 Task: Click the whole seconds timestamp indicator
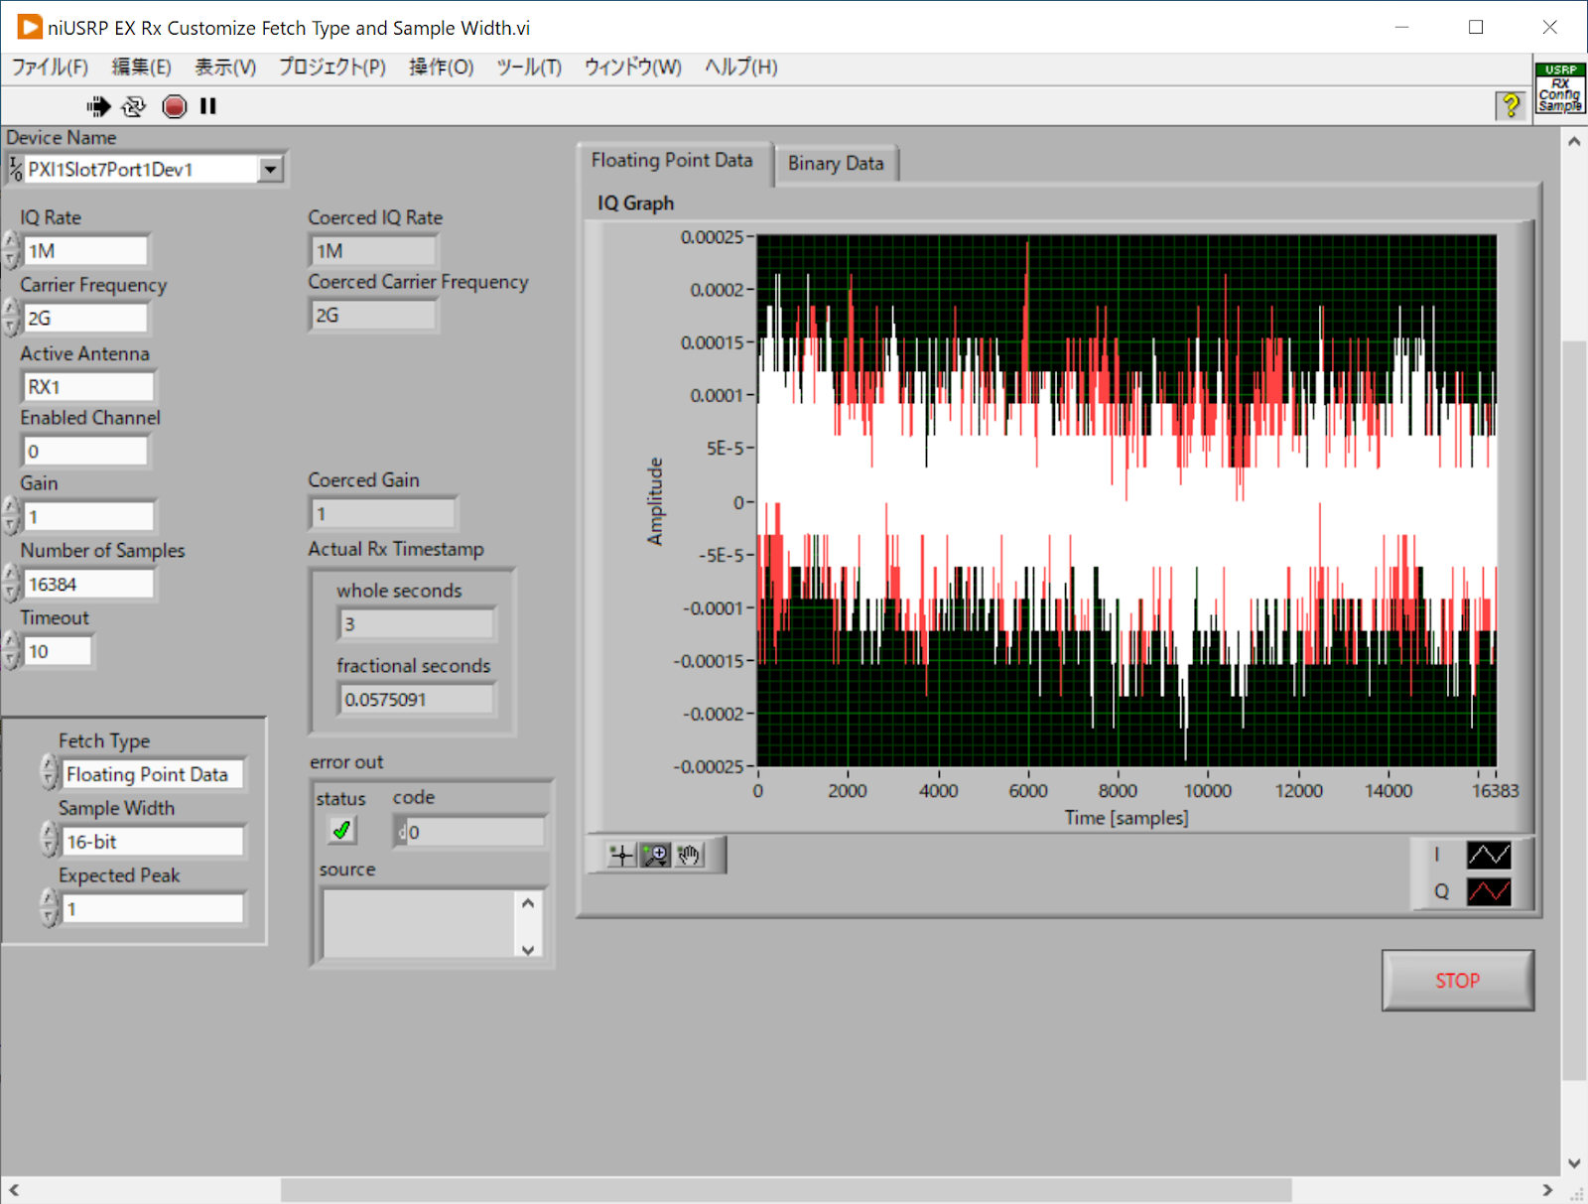[x=417, y=624]
